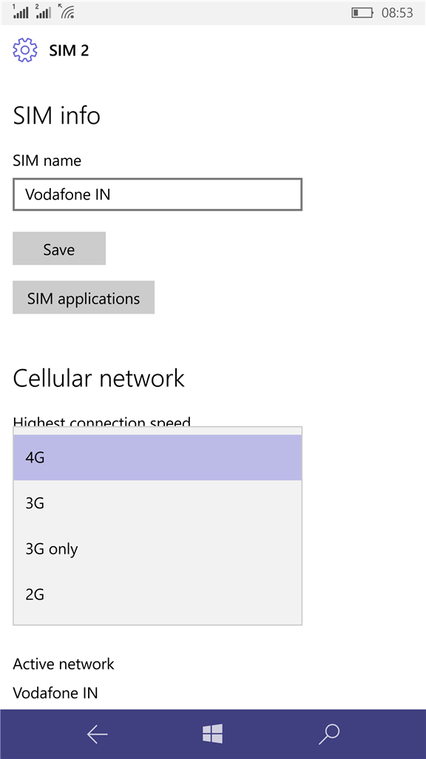Tap the search magnifier icon

[x=329, y=734]
